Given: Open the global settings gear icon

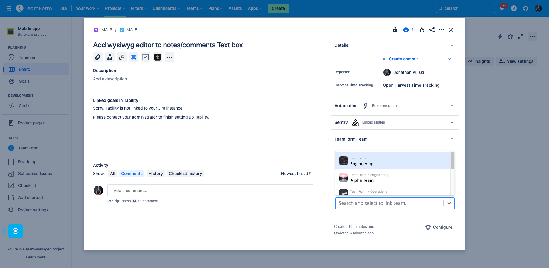Looking at the screenshot, I should tap(526, 8).
